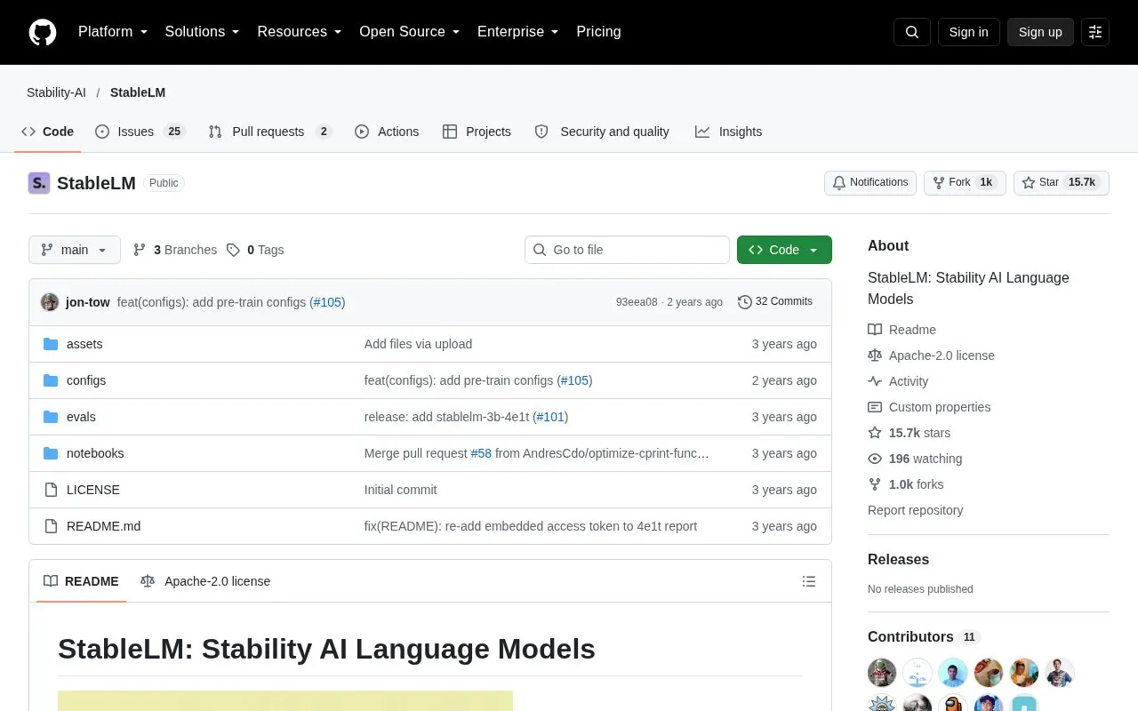This screenshot has width=1138, height=711.
Task: Open the Readme link in About
Action: [x=902, y=330]
